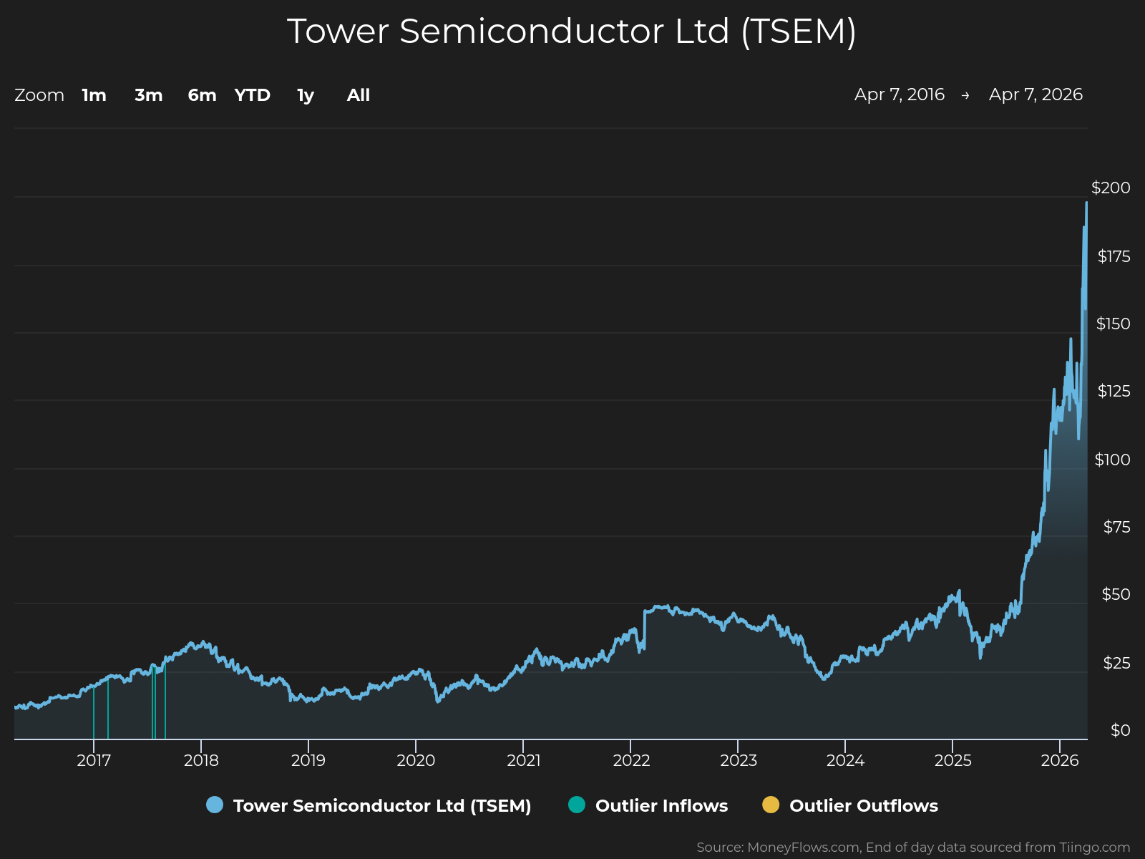
Task: Click the 2023 x-axis label
Action: point(739,760)
